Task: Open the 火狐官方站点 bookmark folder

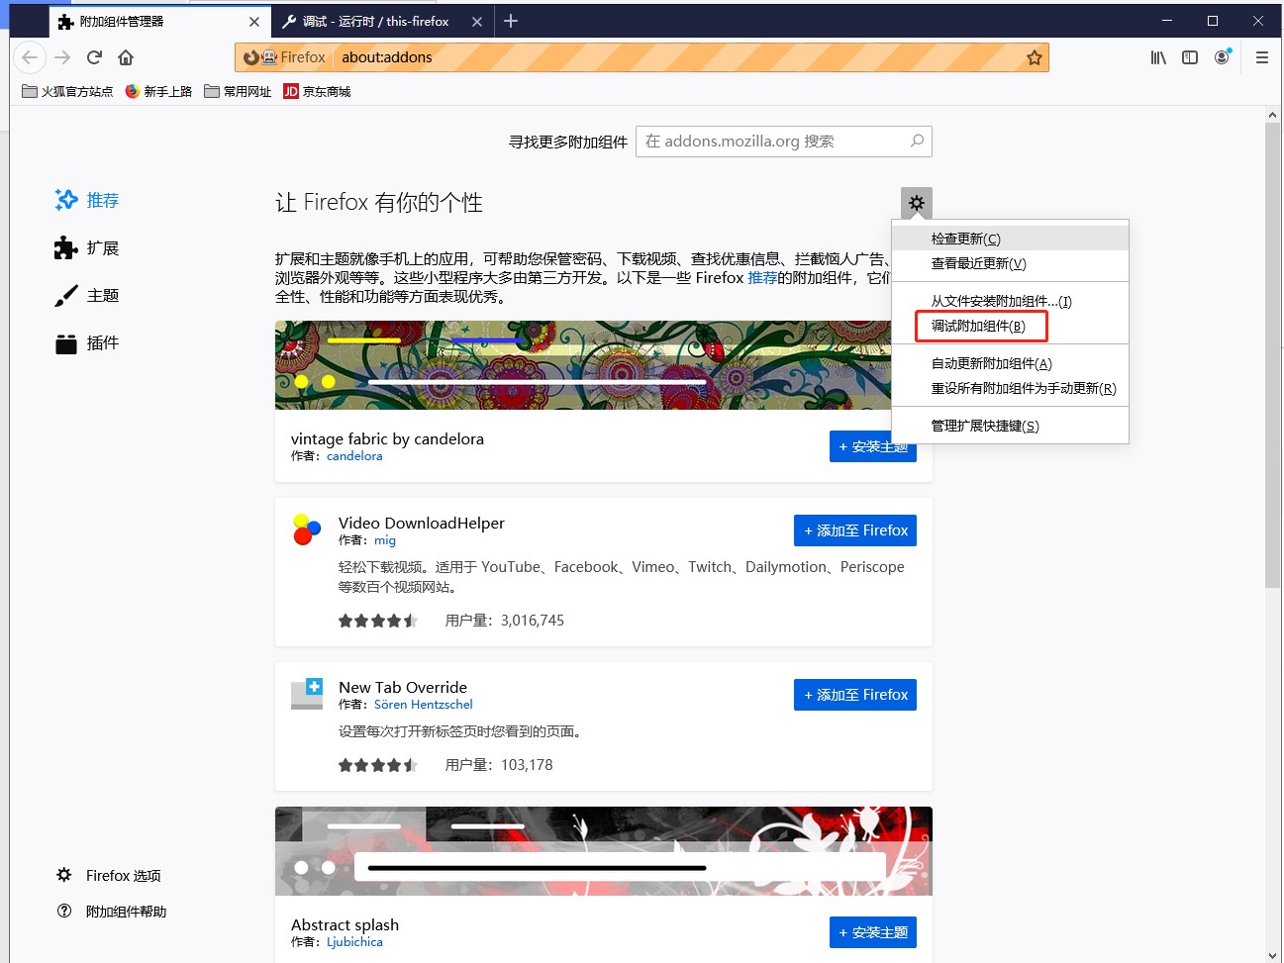Action: (x=67, y=91)
